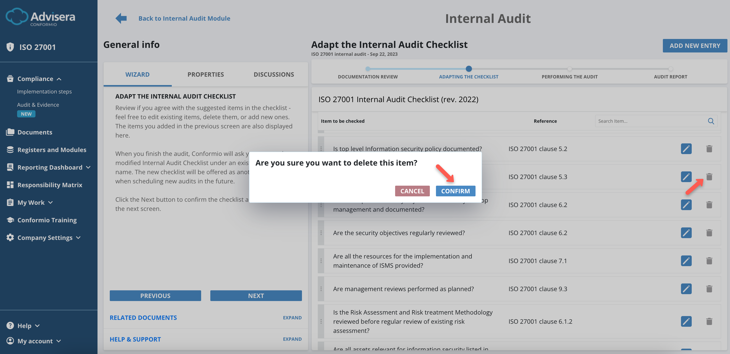The image size is (730, 354).
Task: Click the search magnifier in the checklist search bar
Action: click(x=711, y=121)
